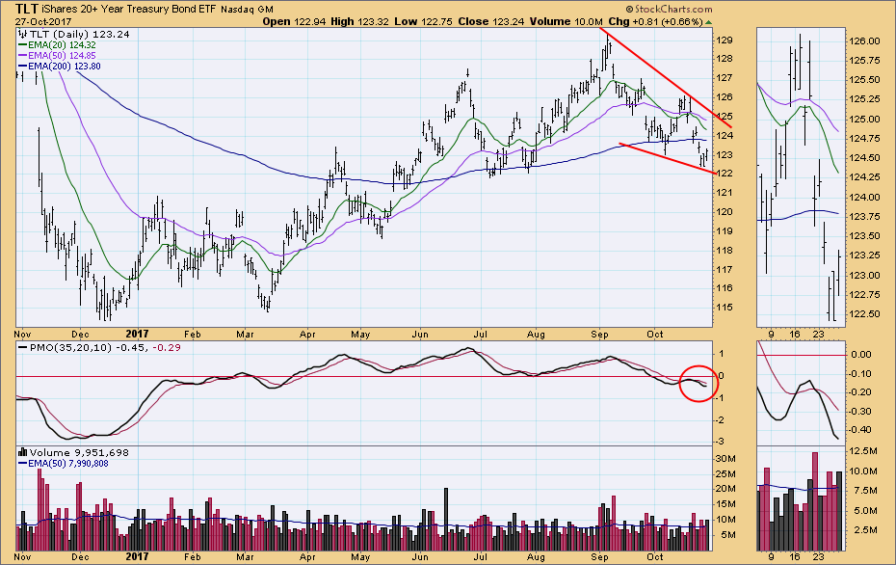Click the blue swatch beside EMA(50) 7,990,808

23,463
